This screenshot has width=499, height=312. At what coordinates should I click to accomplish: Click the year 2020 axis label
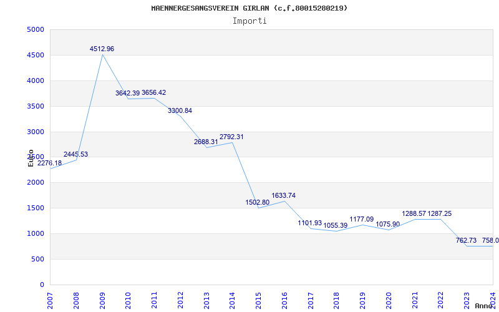pos(389,300)
